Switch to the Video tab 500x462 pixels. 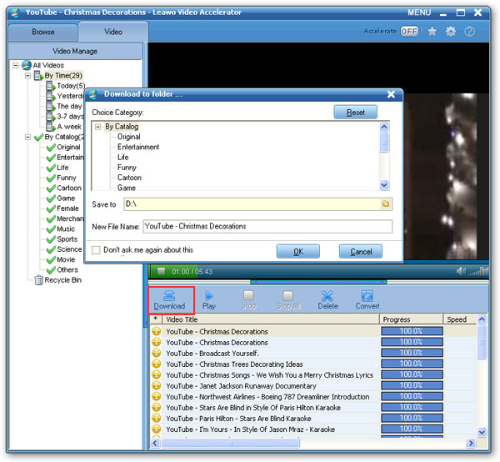pos(113,32)
